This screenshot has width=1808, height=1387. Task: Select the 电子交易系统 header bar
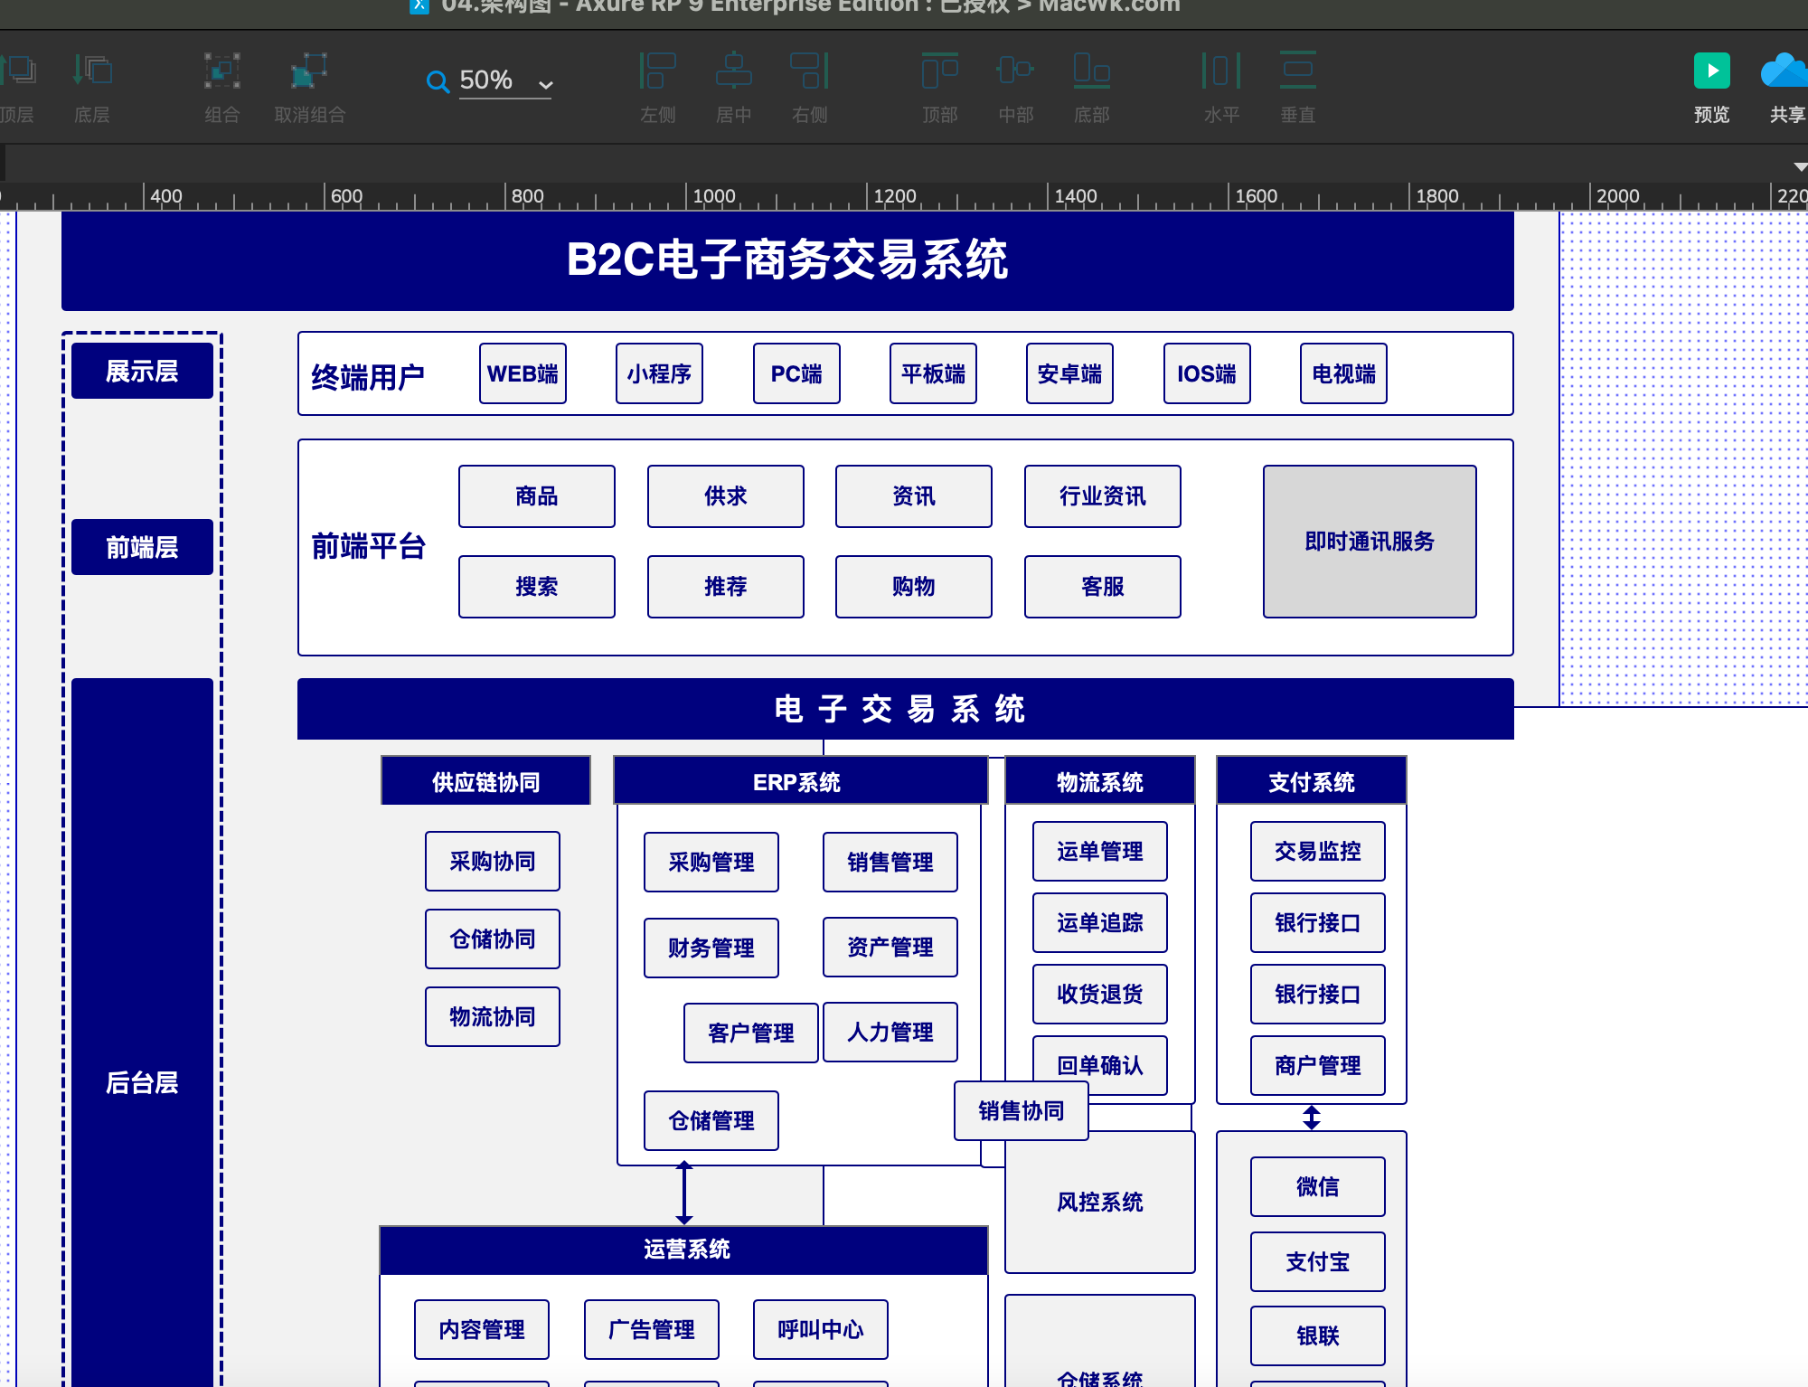pyautogui.click(x=906, y=709)
